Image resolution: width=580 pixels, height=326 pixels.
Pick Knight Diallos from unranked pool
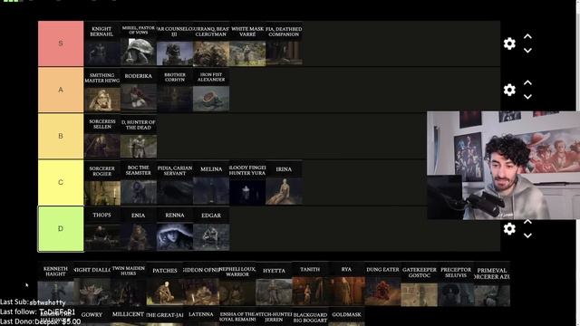click(92, 283)
